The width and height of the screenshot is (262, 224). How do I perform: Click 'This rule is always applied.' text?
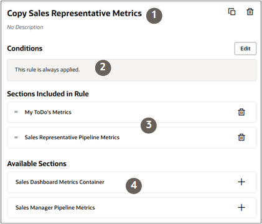pyautogui.click(x=47, y=70)
